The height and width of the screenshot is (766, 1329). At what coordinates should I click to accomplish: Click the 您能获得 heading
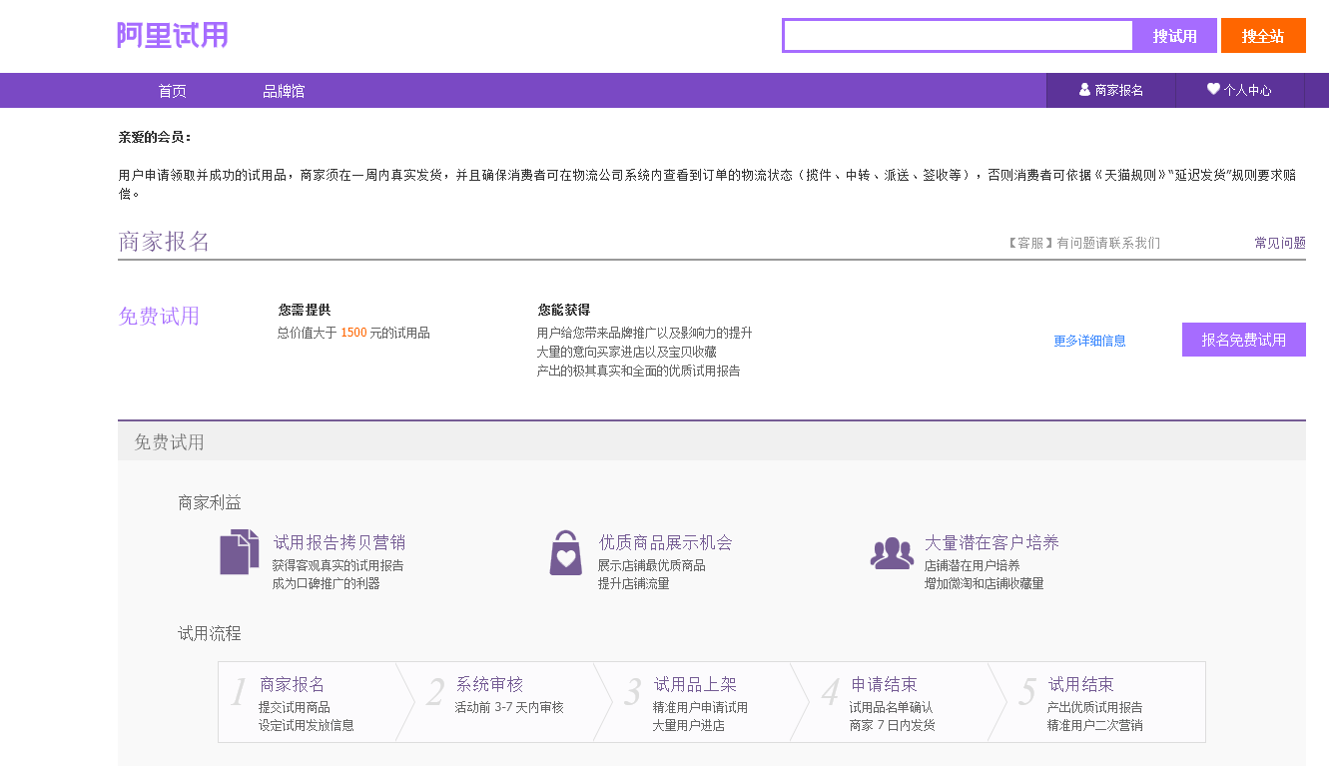564,310
